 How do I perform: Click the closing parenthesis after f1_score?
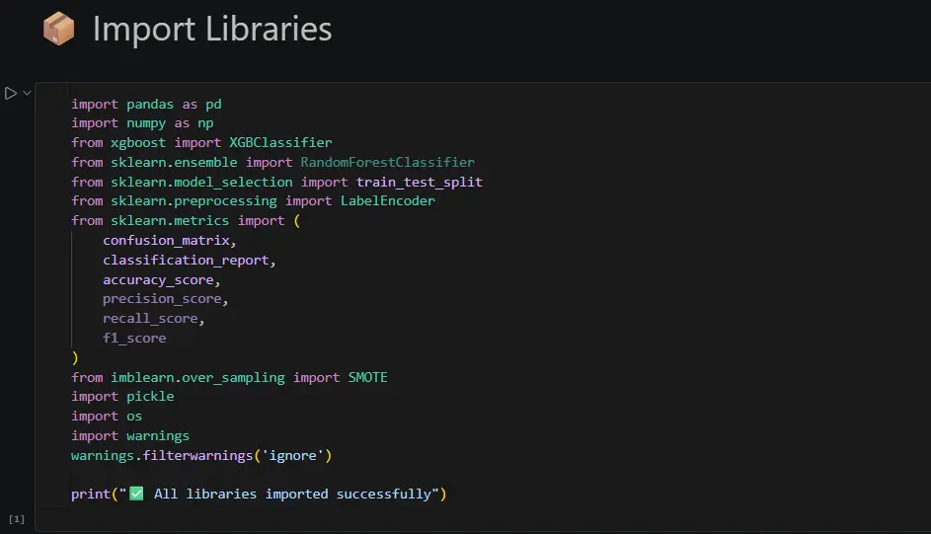[75, 357]
